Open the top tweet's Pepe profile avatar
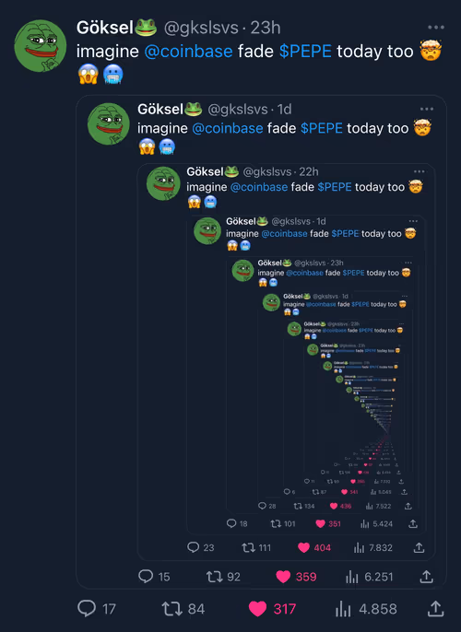 click(x=41, y=46)
